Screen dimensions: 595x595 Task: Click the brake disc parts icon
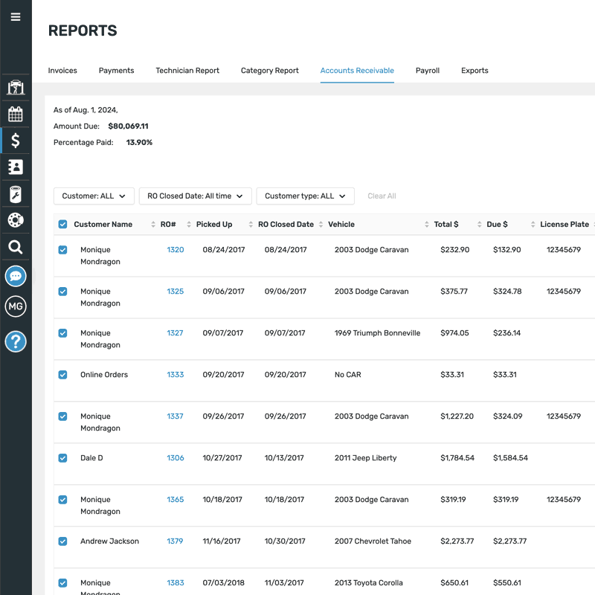click(16, 220)
